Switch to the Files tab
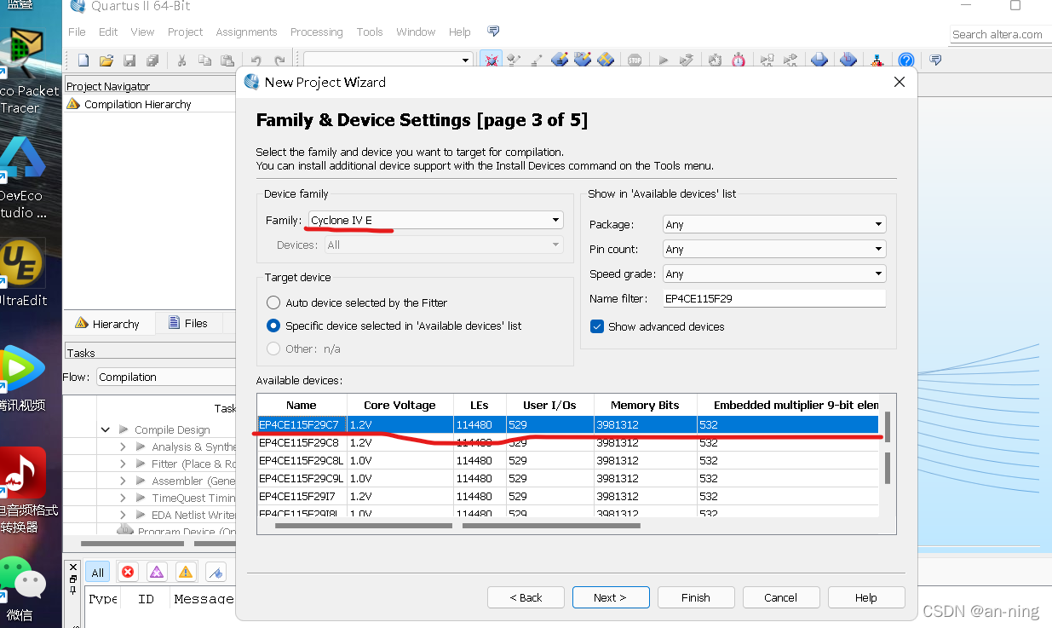The image size is (1052, 628). click(187, 323)
